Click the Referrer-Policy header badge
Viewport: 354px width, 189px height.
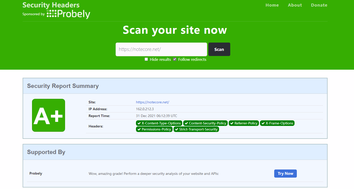tap(244, 123)
